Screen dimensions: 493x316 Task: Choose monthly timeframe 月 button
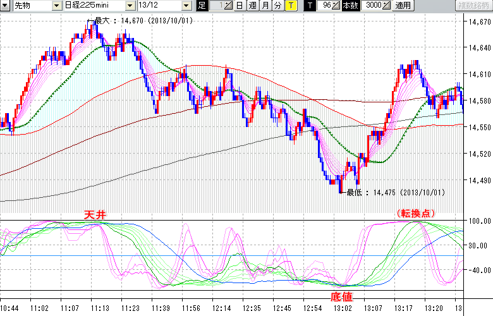point(265,6)
